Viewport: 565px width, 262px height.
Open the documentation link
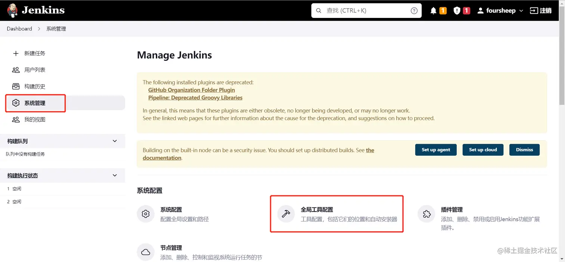click(259, 154)
